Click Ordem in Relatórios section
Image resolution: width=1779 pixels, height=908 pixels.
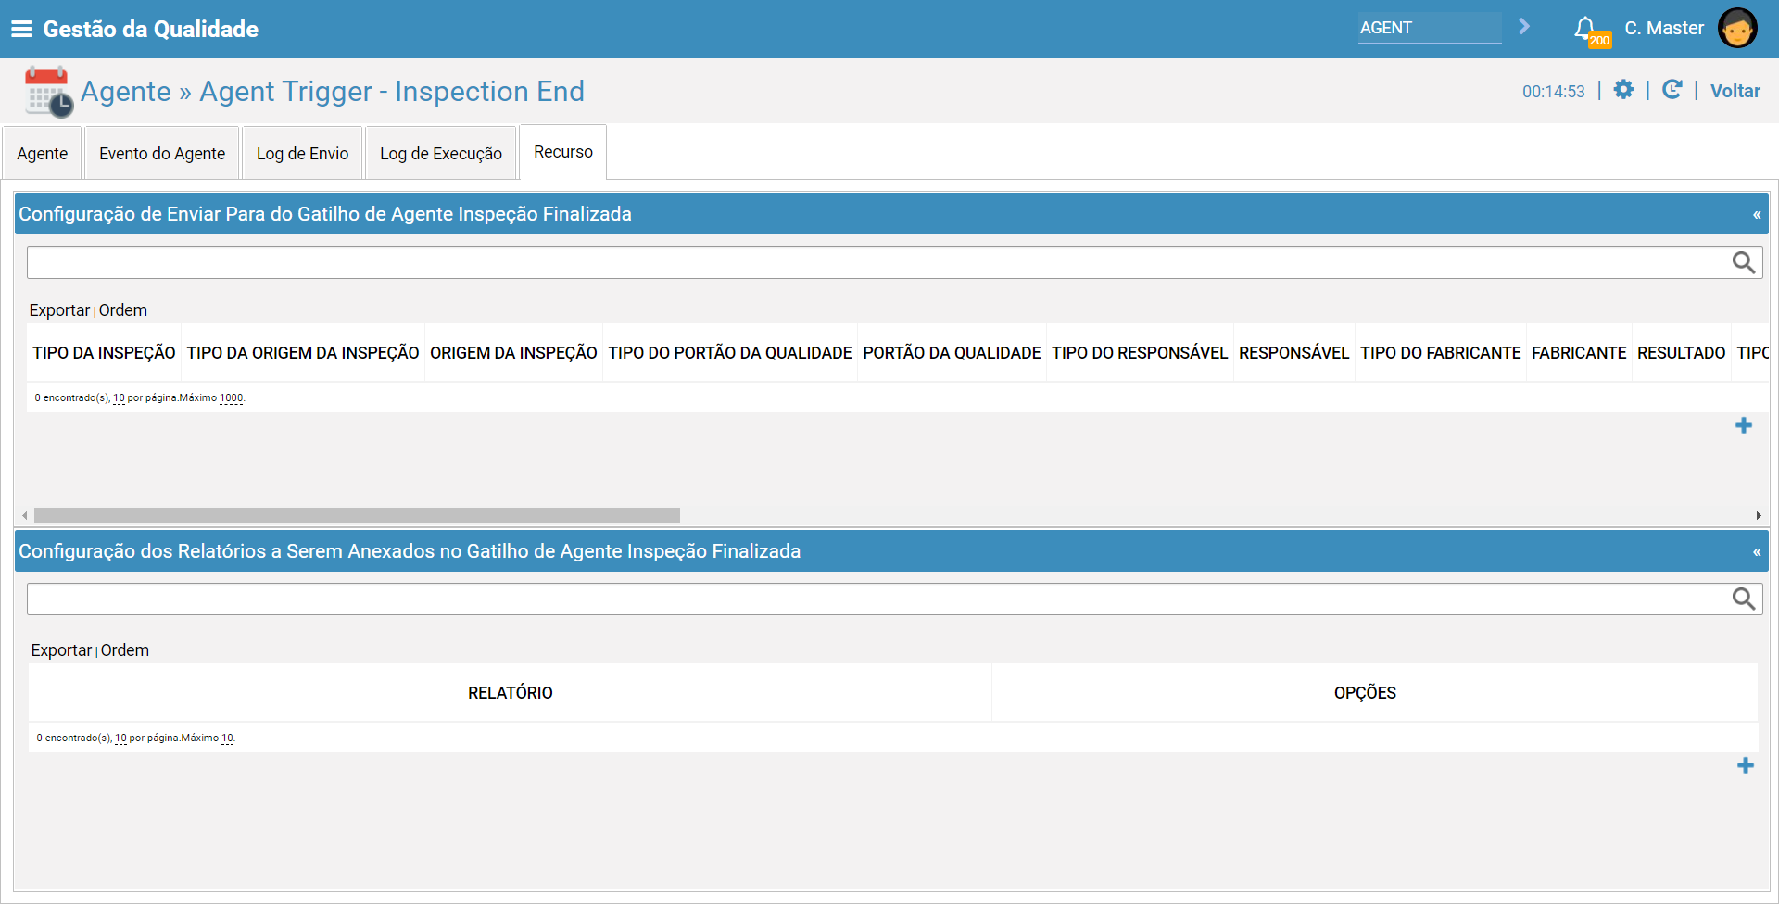click(x=125, y=650)
